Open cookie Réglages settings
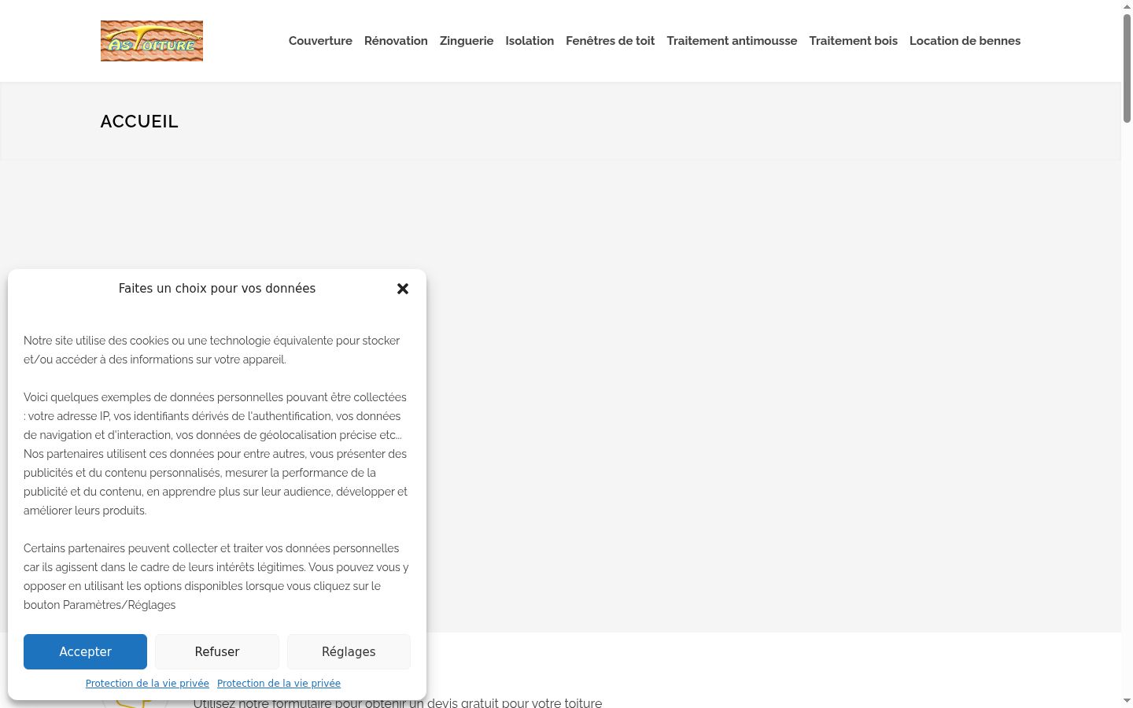This screenshot has width=1133, height=708. [349, 651]
